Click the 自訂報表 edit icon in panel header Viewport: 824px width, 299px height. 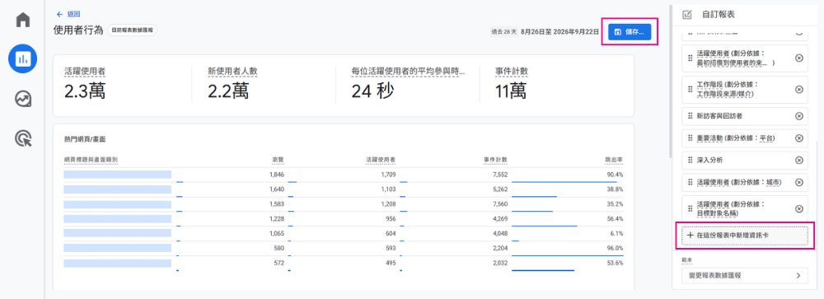pos(687,15)
